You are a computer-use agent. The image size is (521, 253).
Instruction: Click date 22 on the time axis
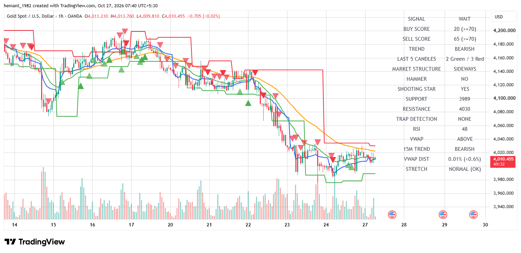(x=248, y=225)
